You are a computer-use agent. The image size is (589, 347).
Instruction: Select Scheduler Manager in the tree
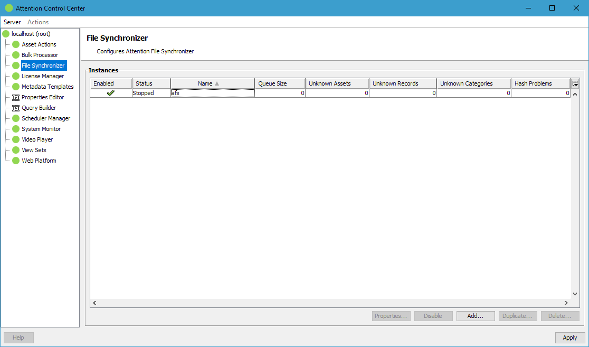(46, 118)
